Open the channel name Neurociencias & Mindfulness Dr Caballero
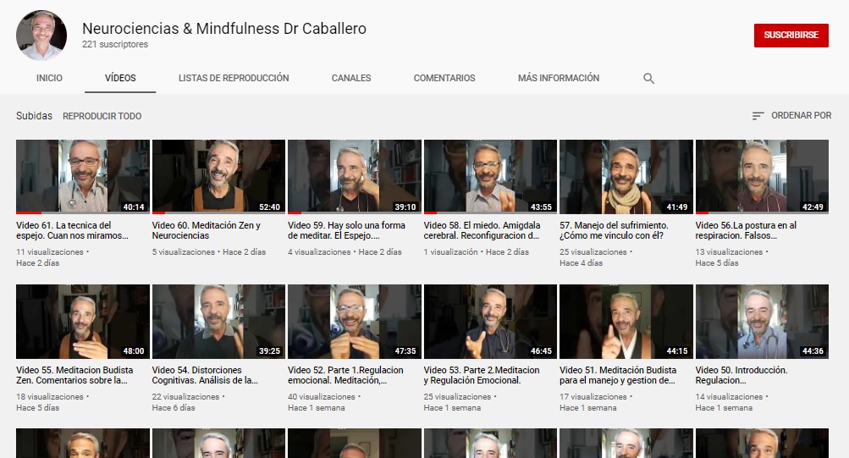The height and width of the screenshot is (458, 849). tap(224, 29)
